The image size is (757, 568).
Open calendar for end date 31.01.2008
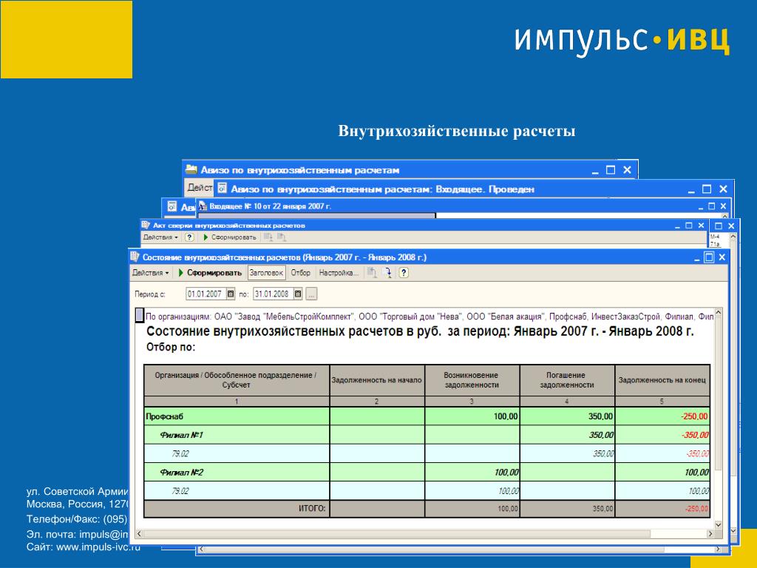click(x=298, y=294)
